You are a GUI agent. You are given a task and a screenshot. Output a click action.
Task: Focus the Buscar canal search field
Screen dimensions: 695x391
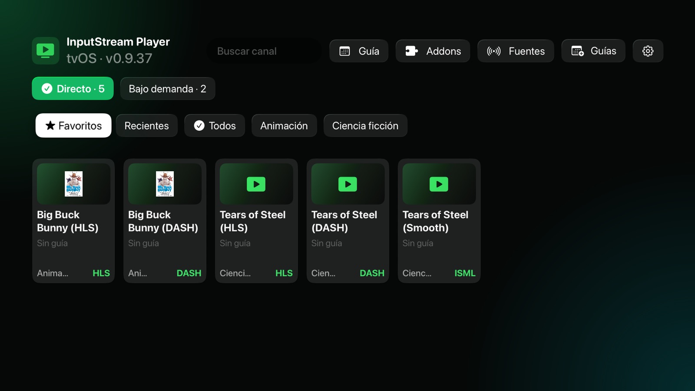click(264, 51)
